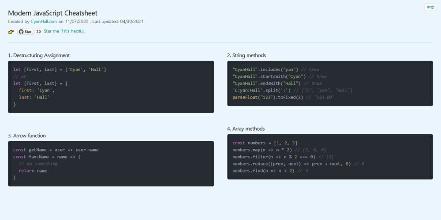Click the line first: 'Cyan',
This screenshot has height=220, width=441.
(37, 90)
